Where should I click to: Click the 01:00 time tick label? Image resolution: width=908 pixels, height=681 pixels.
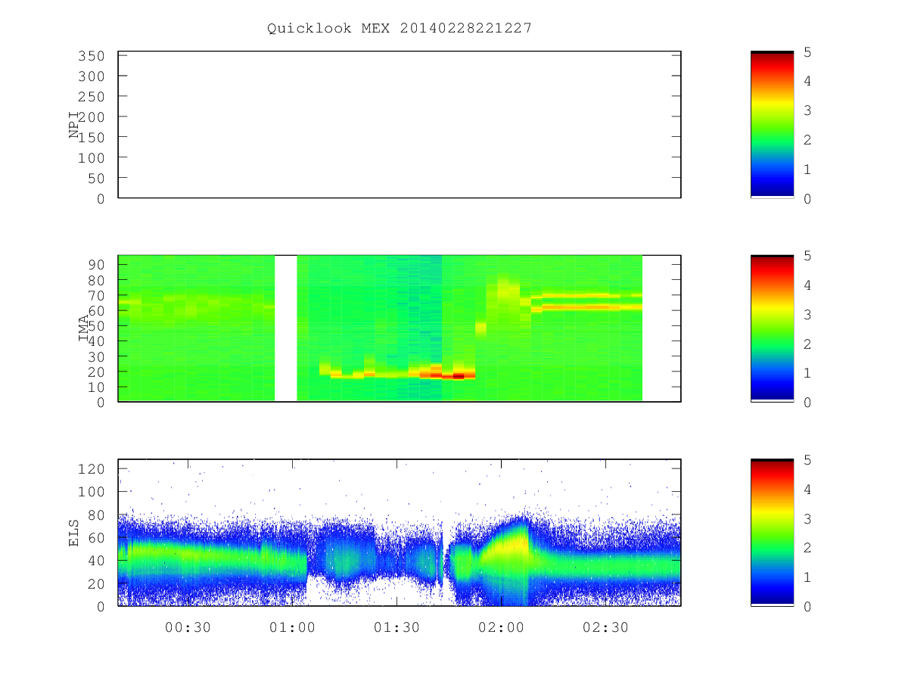[x=292, y=627]
